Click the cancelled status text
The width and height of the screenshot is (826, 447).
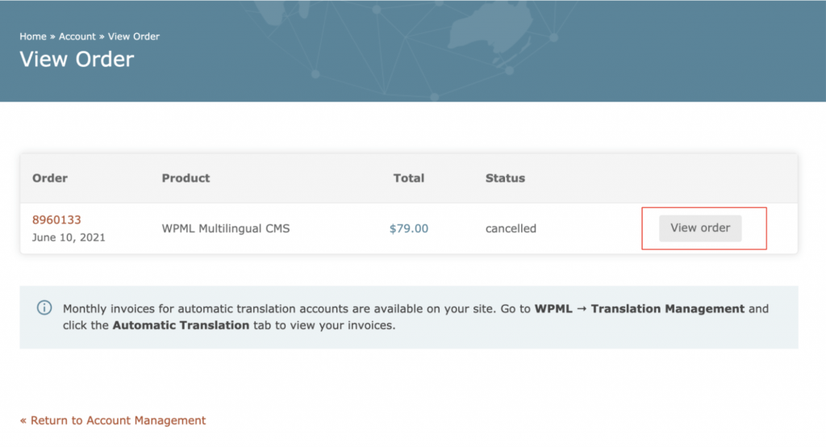[511, 228]
